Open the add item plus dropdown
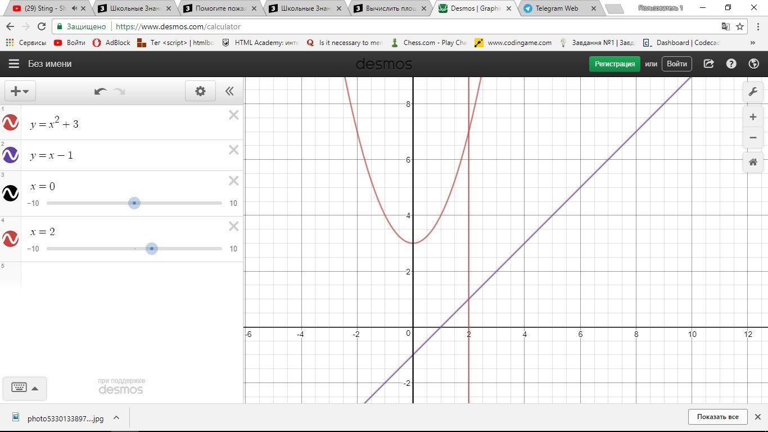Viewport: 768px width, 432px height. 20,91
